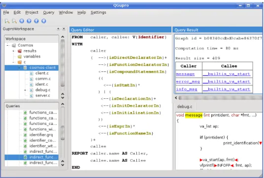The image size is (264, 178).
Task: Open the Window menu
Action: coord(66,12)
